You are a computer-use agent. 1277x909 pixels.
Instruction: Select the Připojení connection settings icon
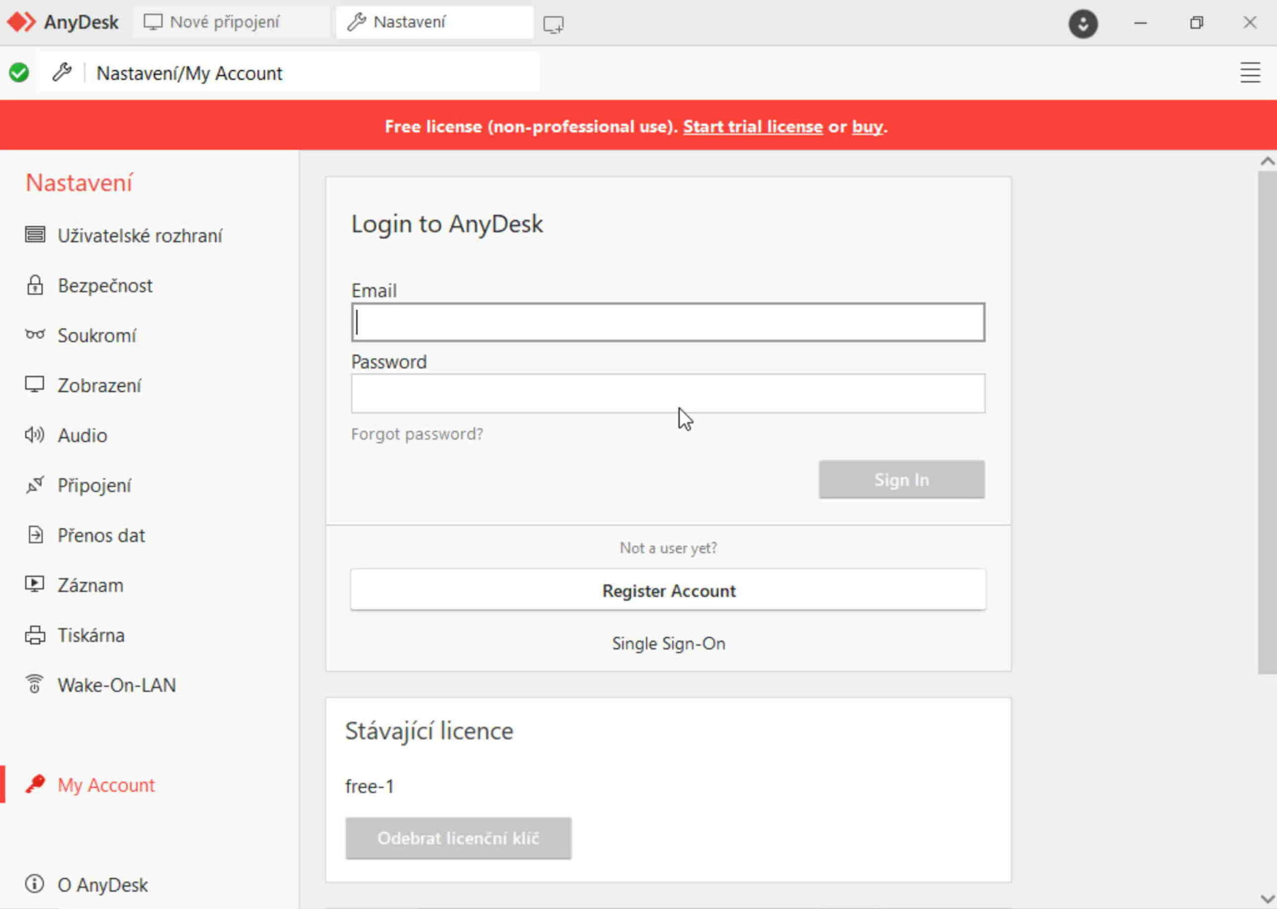pyautogui.click(x=34, y=485)
